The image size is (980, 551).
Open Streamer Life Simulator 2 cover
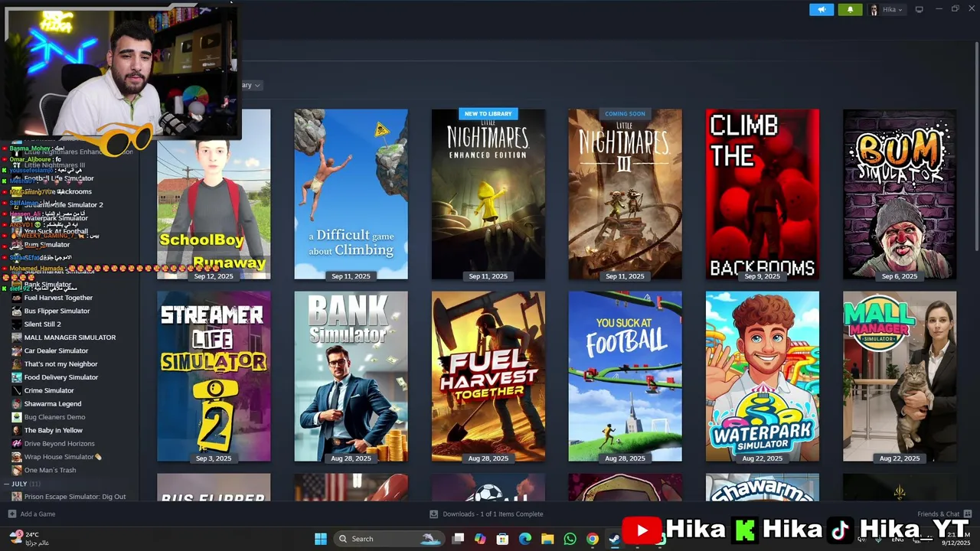(214, 377)
